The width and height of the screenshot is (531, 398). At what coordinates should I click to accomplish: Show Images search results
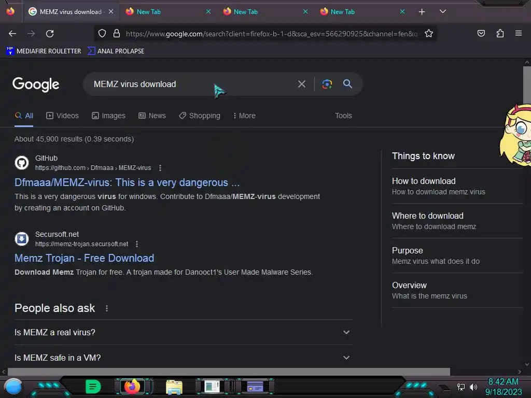109,116
